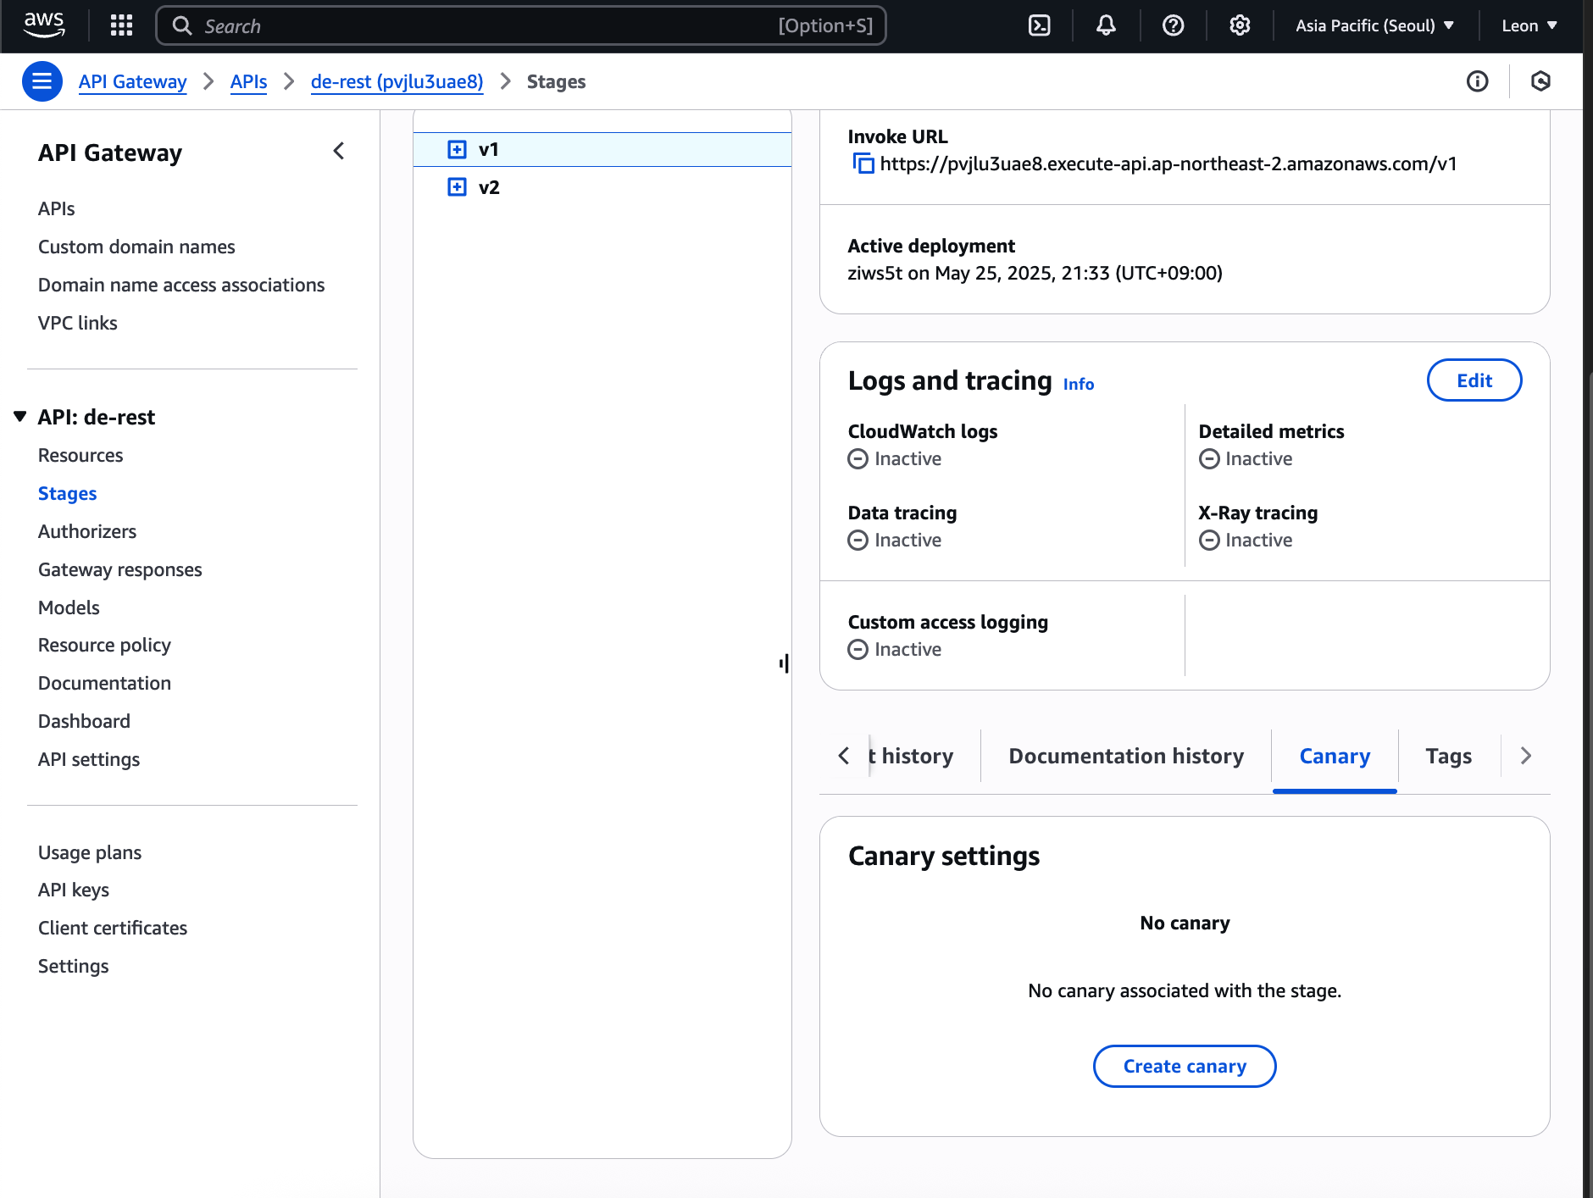Open console settings gear icon
The image size is (1593, 1198).
tap(1240, 25)
